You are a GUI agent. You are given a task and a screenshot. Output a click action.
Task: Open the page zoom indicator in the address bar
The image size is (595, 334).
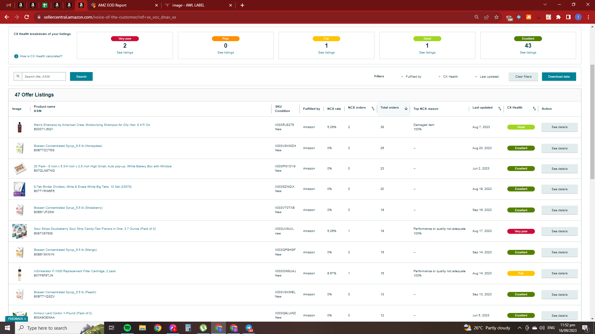pyautogui.click(x=477, y=17)
